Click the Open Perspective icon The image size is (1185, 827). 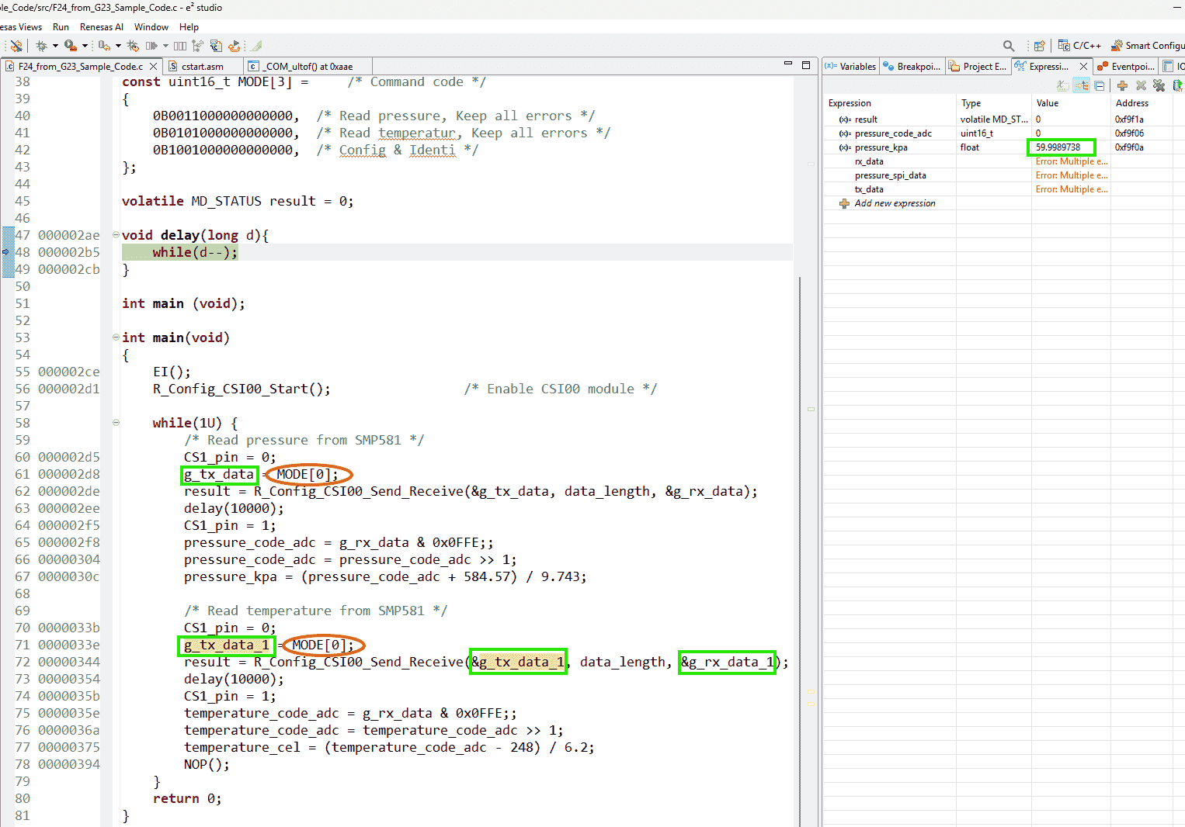[1040, 46]
